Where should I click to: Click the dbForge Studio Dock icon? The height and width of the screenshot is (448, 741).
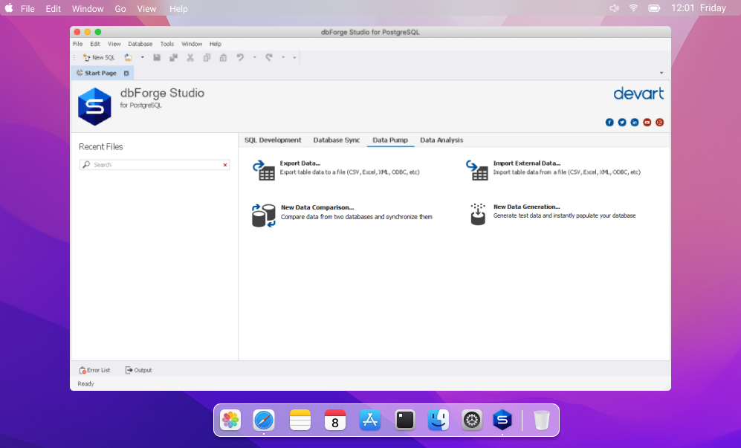502,420
